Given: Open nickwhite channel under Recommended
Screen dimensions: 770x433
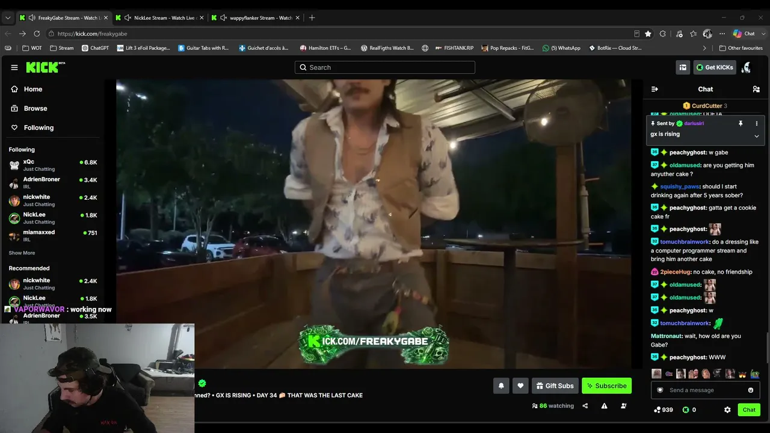Looking at the screenshot, I should click(53, 284).
